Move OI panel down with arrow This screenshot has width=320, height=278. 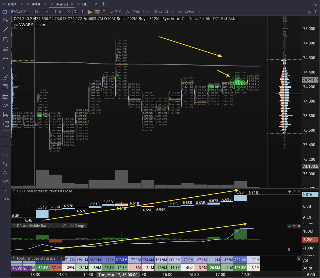coord(289,191)
